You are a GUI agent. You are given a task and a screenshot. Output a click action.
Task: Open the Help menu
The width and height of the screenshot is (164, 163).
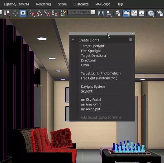pyautogui.click(x=120, y=4)
